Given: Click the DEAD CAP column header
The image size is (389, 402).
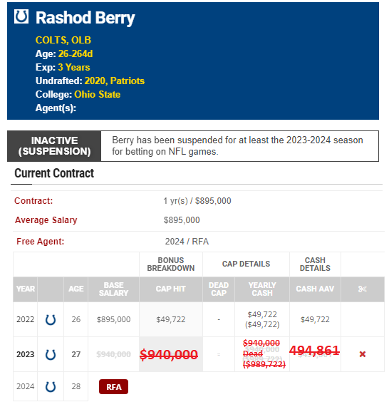Looking at the screenshot, I should [219, 289].
